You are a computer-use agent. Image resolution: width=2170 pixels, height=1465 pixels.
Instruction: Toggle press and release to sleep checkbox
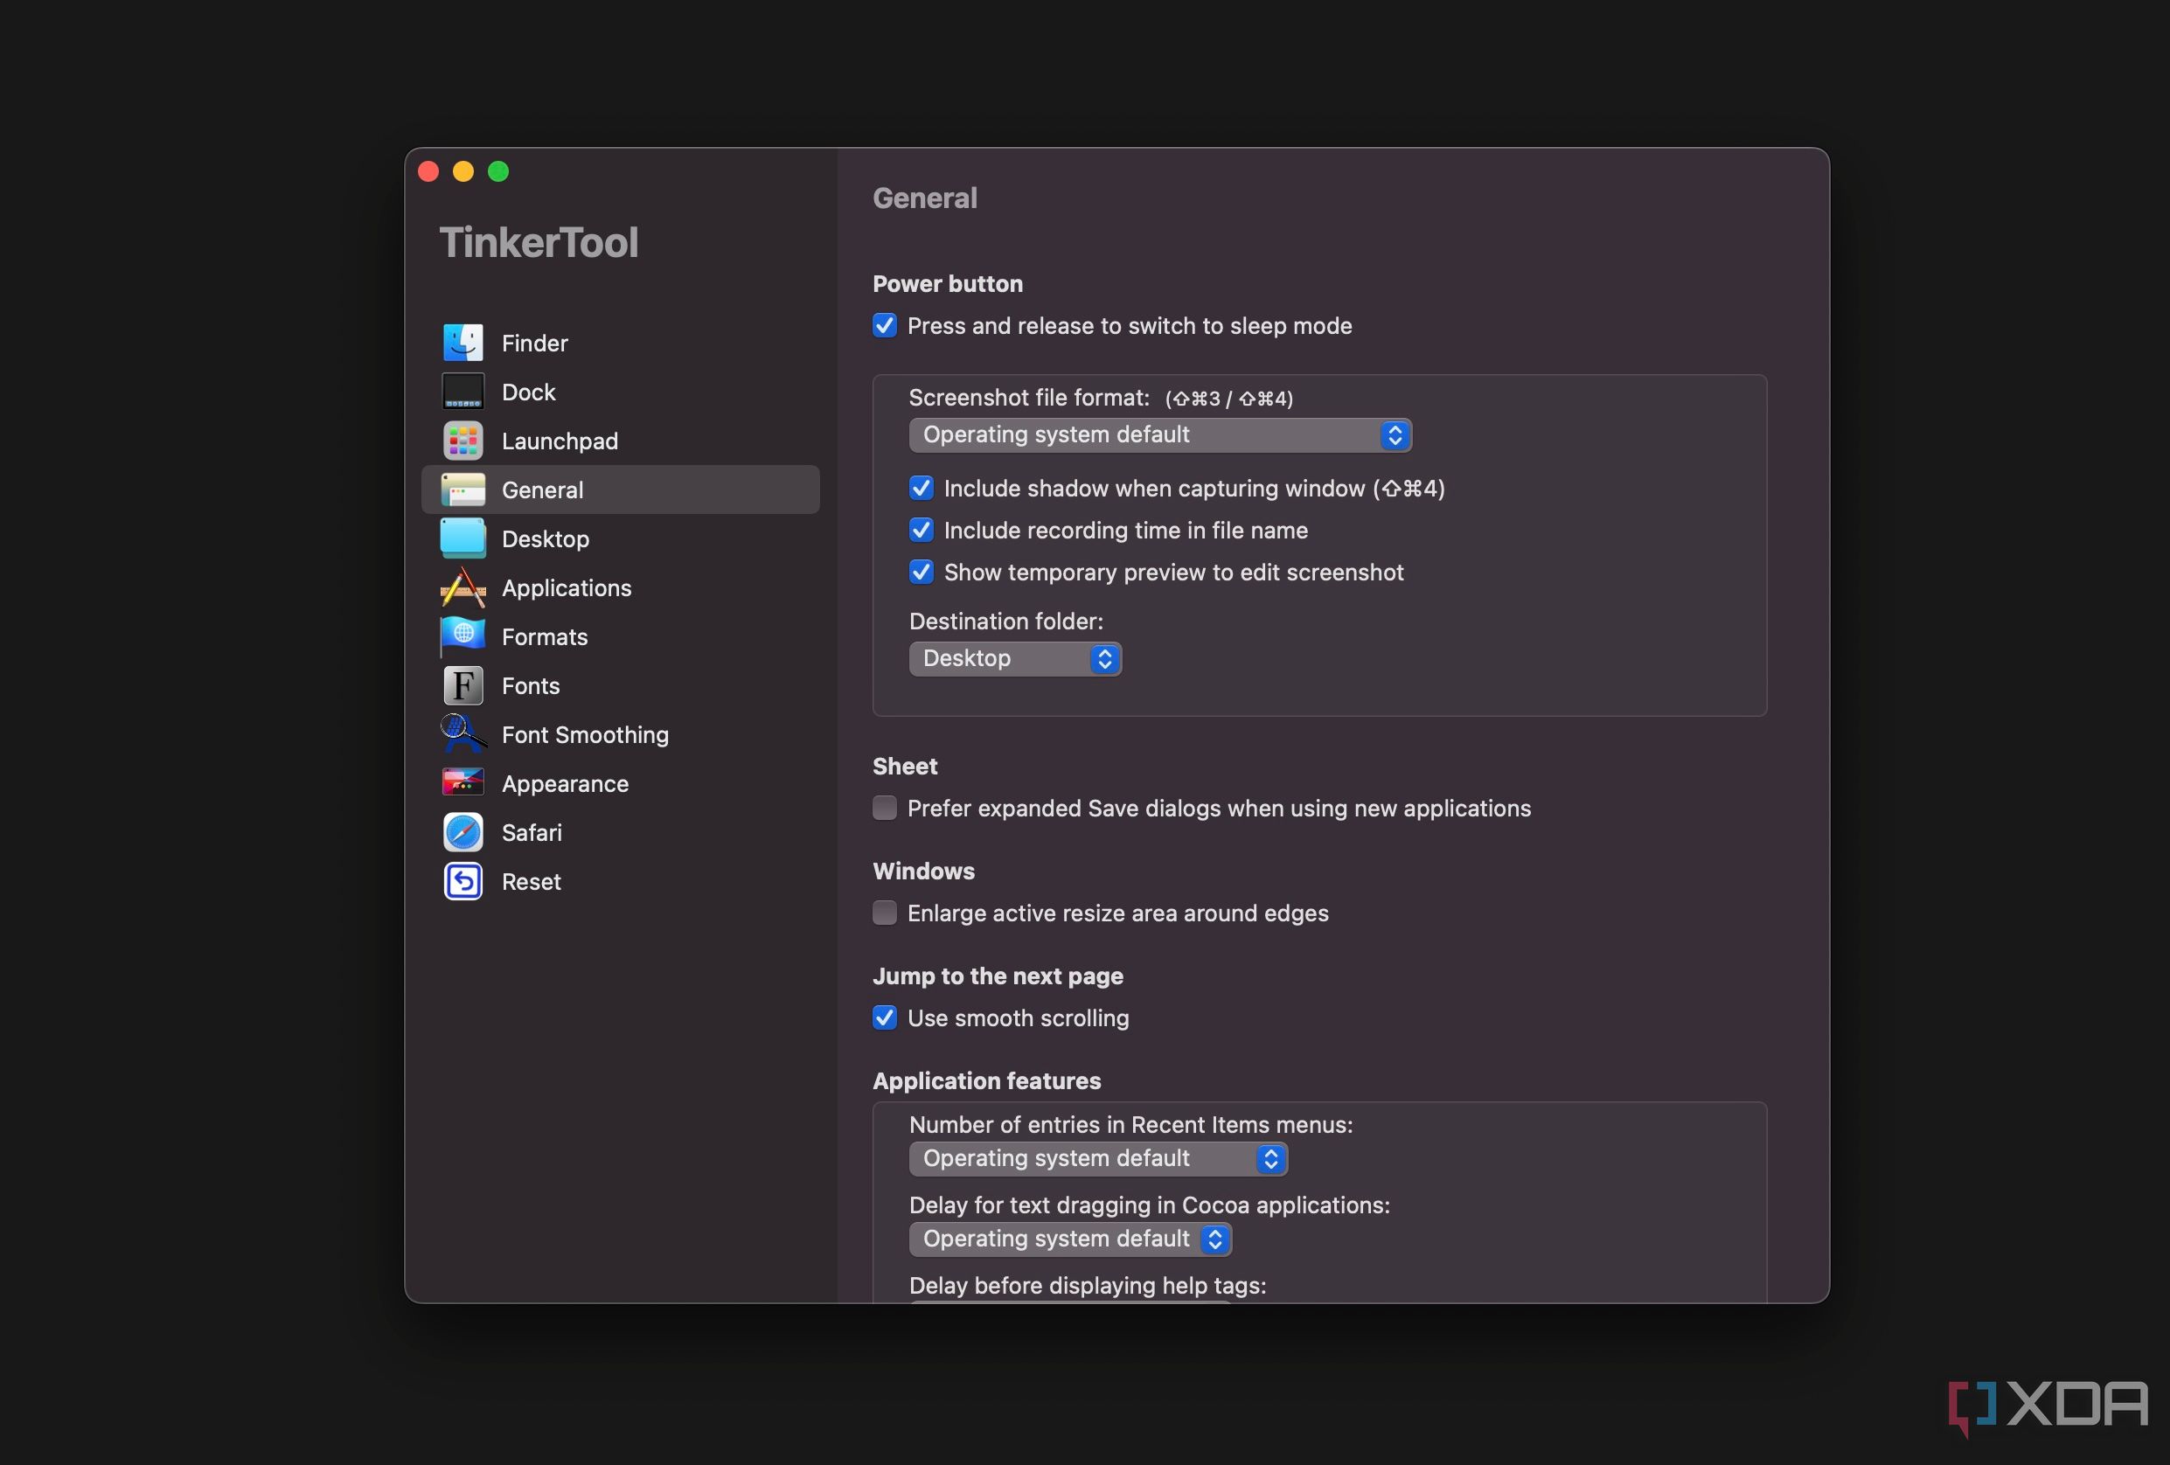click(885, 325)
